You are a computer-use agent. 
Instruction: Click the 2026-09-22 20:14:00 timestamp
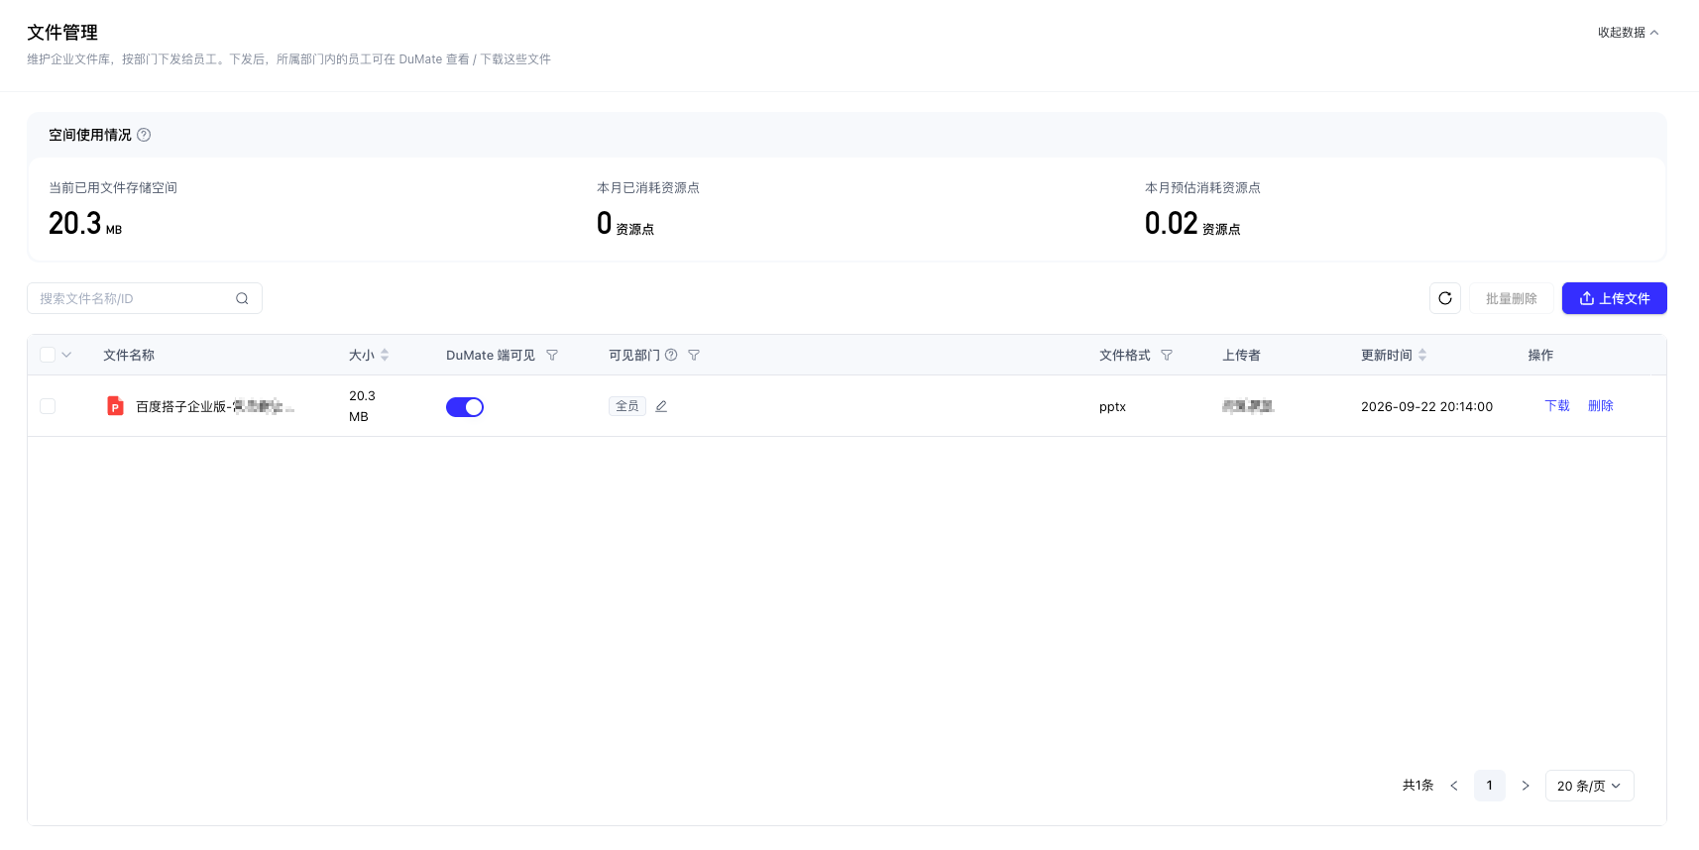[1426, 406]
